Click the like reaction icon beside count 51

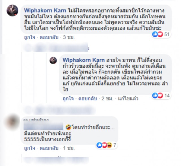[x=155, y=34]
